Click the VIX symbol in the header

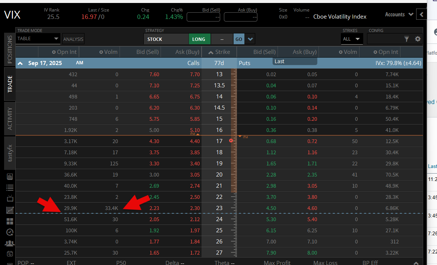[12, 15]
